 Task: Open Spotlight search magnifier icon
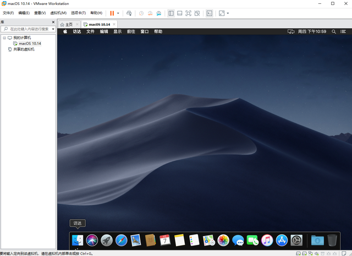(334, 32)
